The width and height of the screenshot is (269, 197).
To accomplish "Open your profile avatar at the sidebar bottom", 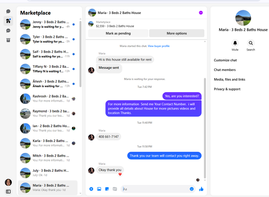I will coord(8,182).
